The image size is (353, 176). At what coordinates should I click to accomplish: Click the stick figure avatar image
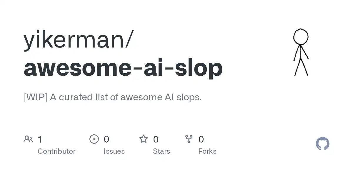point(301,52)
